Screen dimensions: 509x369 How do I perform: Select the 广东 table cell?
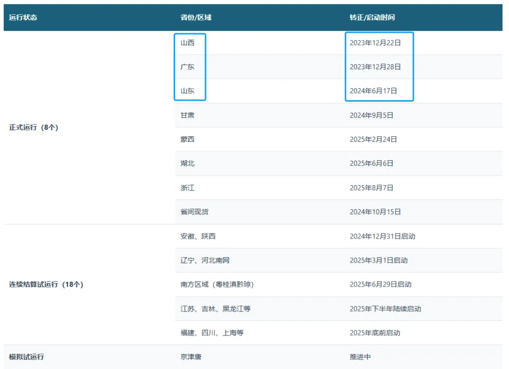[x=189, y=66]
